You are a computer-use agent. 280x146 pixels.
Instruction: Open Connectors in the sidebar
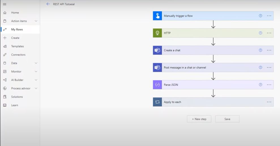[x=20, y=55]
